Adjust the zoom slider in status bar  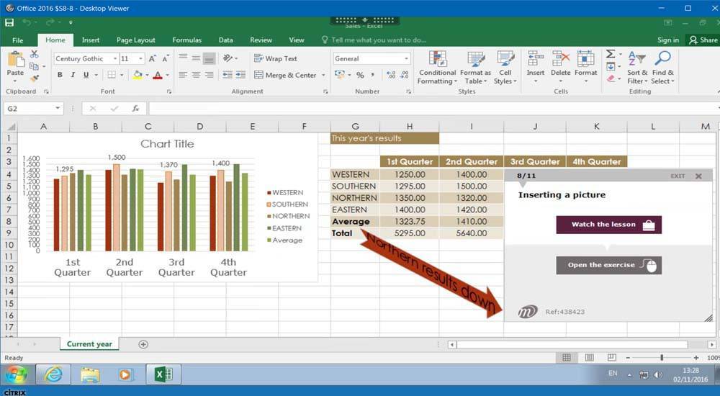click(662, 358)
